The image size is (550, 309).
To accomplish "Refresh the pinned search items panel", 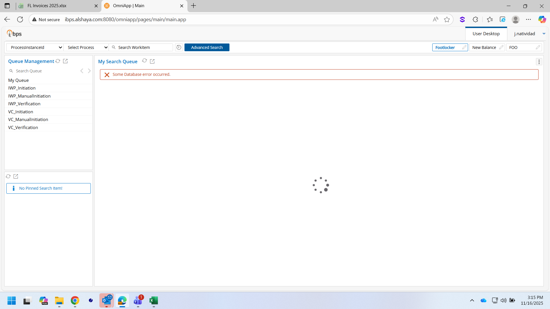I will tap(8, 177).
